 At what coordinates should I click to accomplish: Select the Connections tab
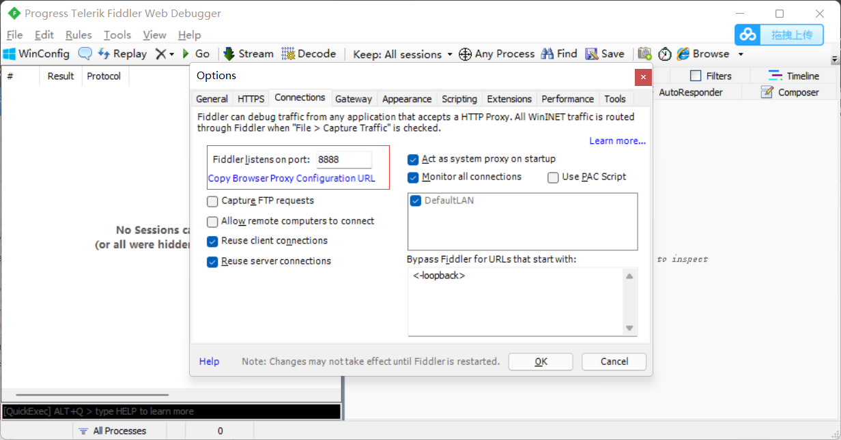(x=300, y=98)
